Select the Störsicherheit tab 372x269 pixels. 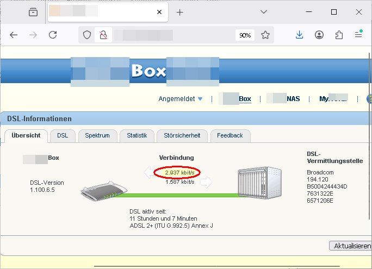[182, 135]
